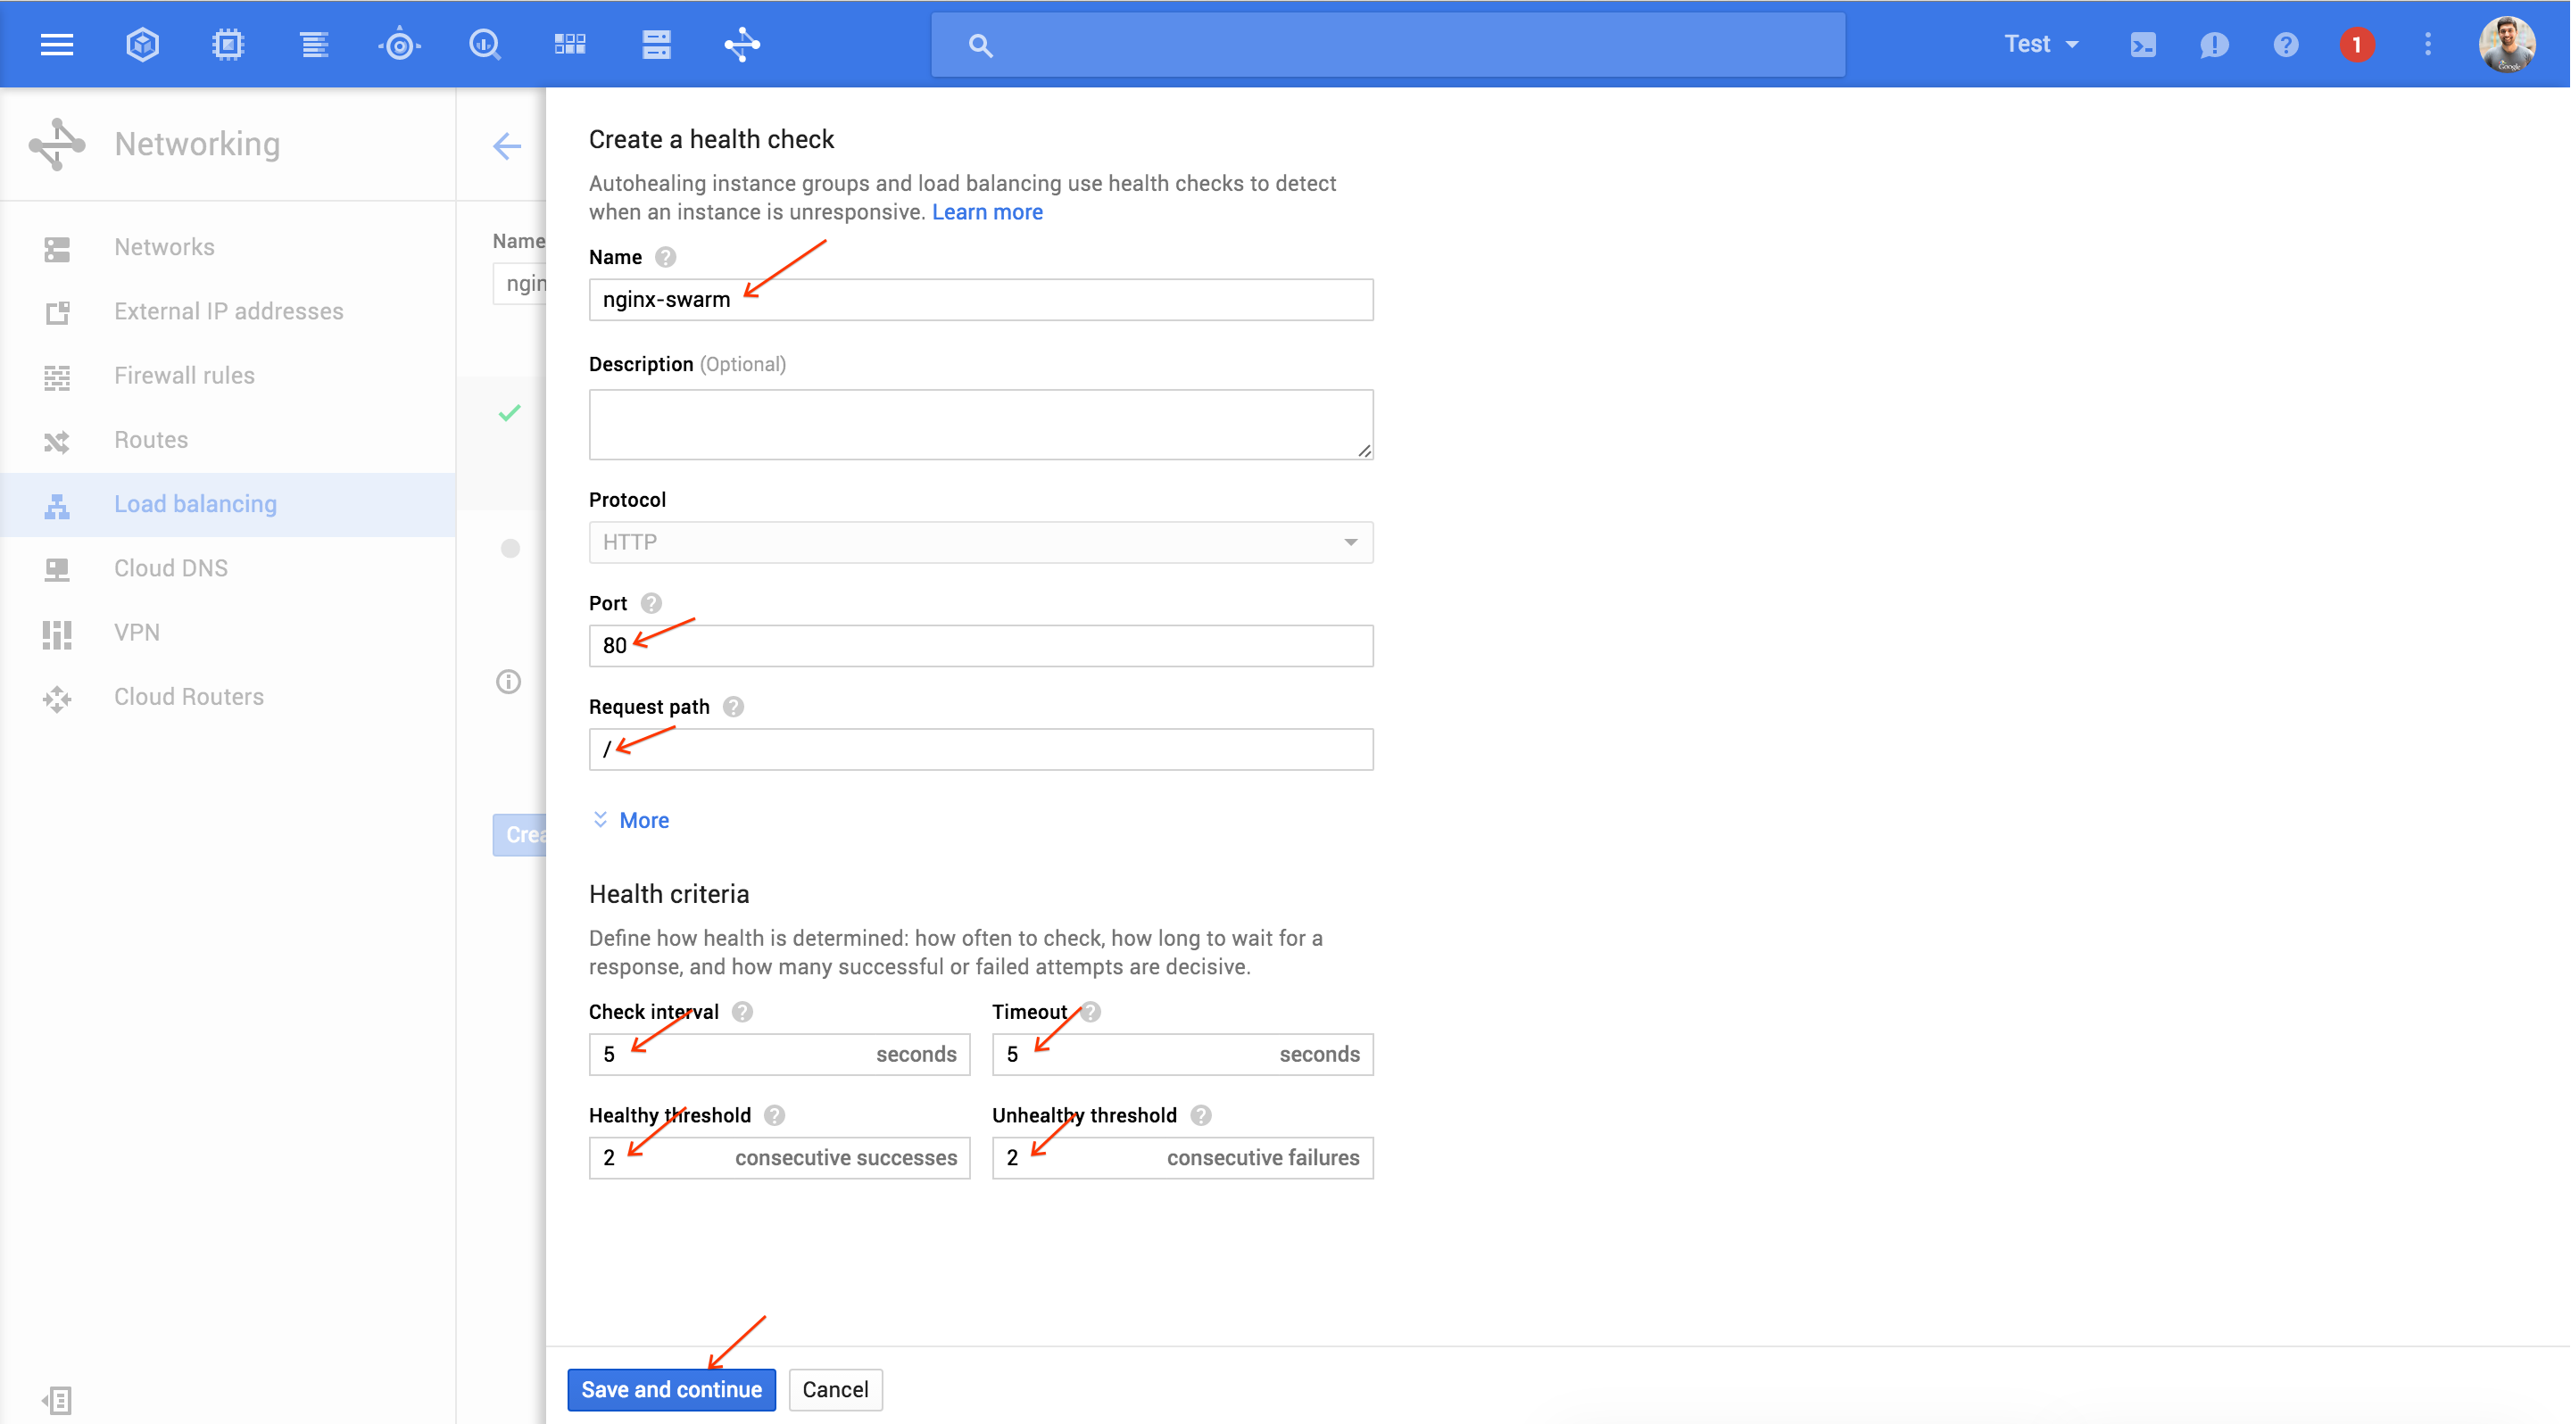Open the Compute Engine chip icon
2571x1424 pixels.
coord(228,45)
